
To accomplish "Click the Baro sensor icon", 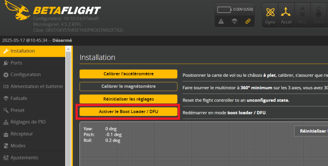I will pyautogui.click(x=318, y=15).
